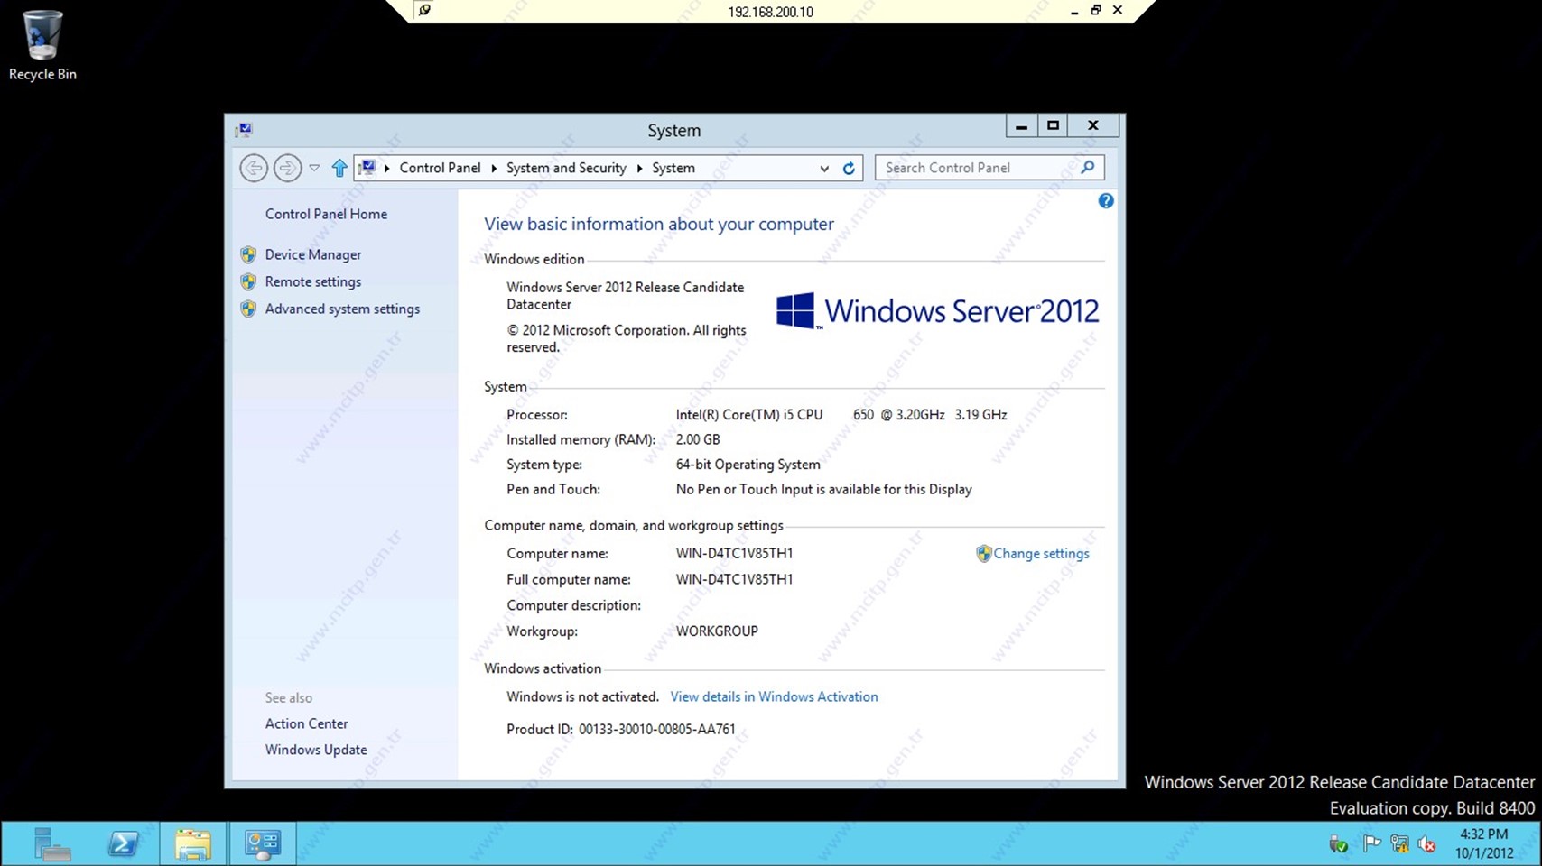Click the 2.00 GB installed memory value
The image size is (1542, 866).
tap(698, 439)
